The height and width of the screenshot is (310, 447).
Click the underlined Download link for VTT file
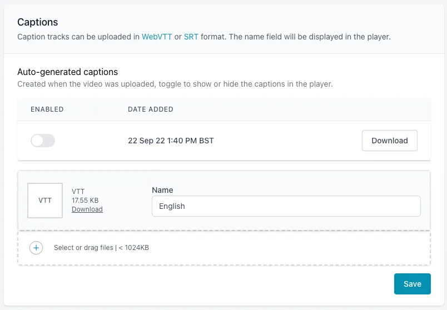87,209
